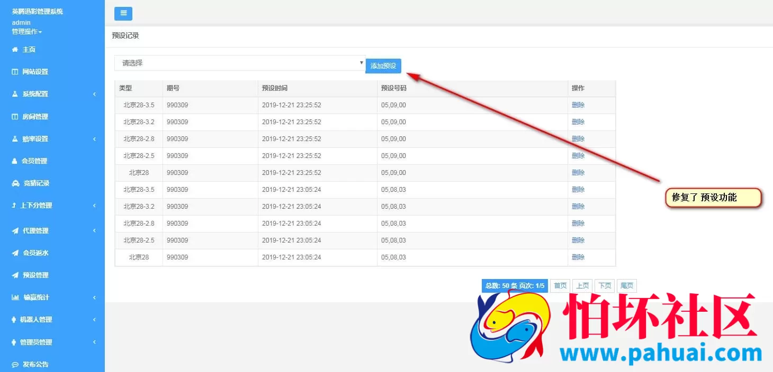This screenshot has width=773, height=372.
Task: Click the comment icon beside 发布公告
Action: (x=15, y=365)
